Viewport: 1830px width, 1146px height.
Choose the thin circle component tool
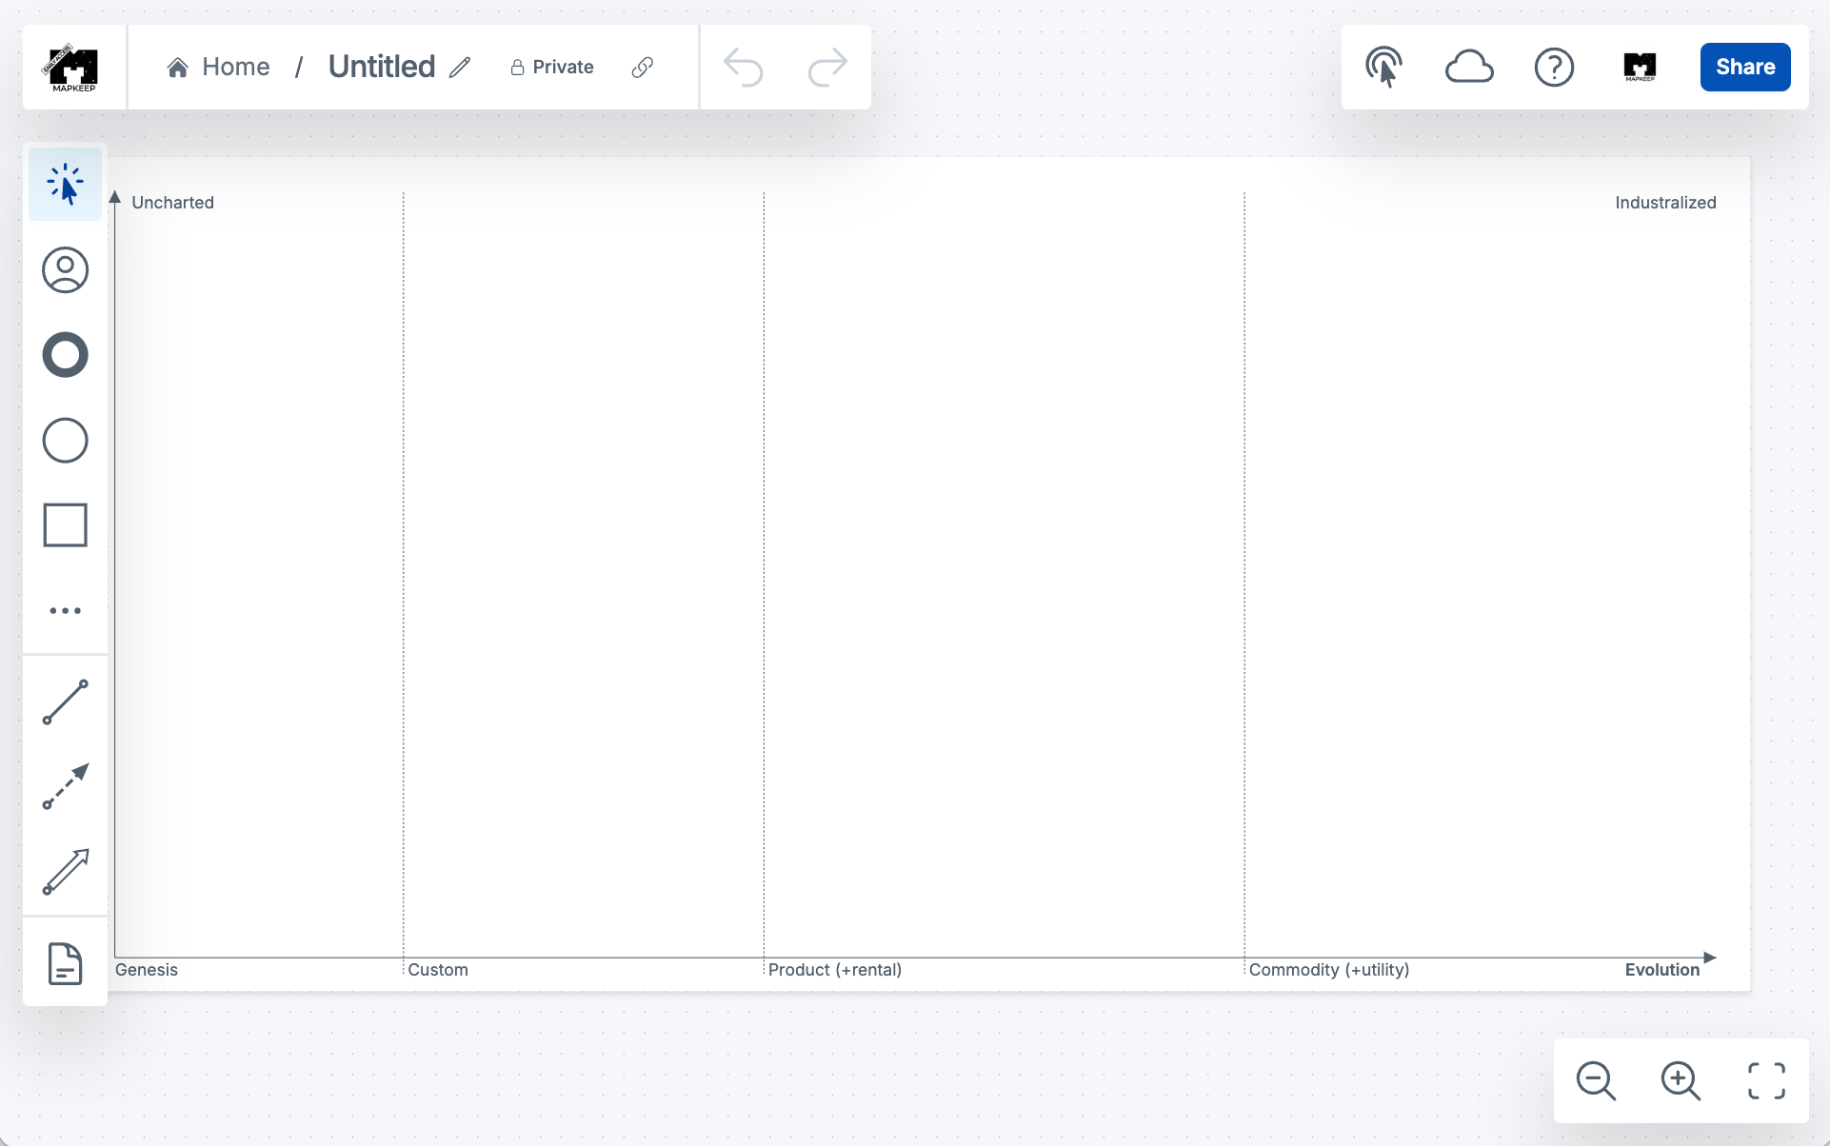click(65, 441)
